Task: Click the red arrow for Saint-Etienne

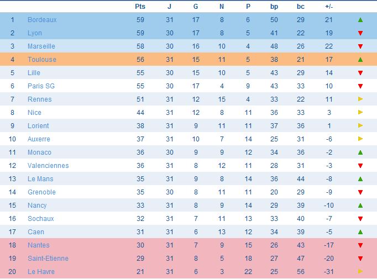Action: click(360, 259)
